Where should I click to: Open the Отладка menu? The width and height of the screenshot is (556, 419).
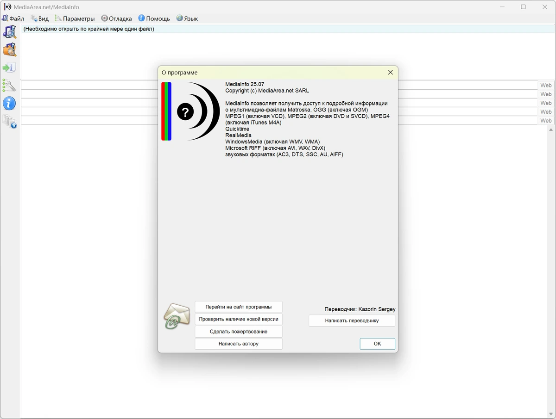[116, 18]
